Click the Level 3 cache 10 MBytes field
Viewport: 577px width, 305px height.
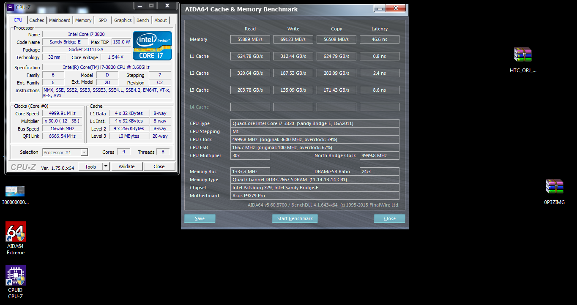pos(129,136)
